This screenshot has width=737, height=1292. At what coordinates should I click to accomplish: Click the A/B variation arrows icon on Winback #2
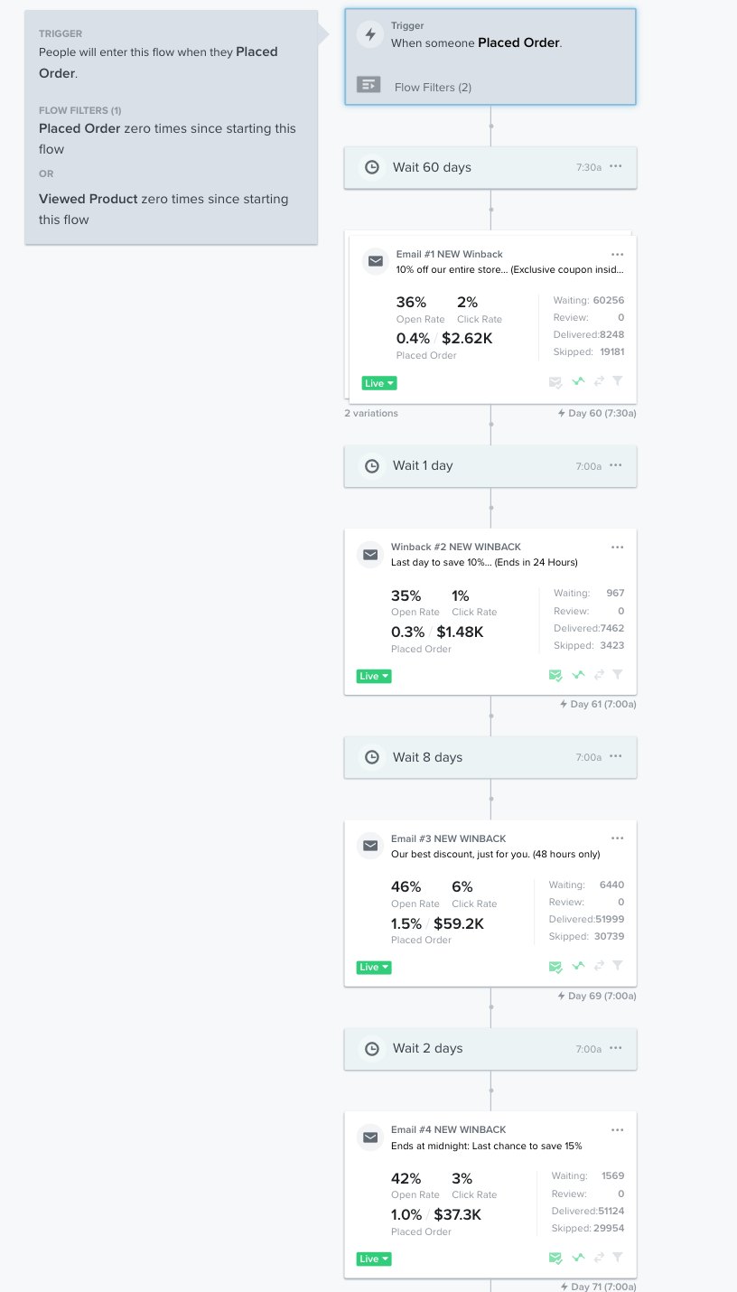click(x=598, y=674)
